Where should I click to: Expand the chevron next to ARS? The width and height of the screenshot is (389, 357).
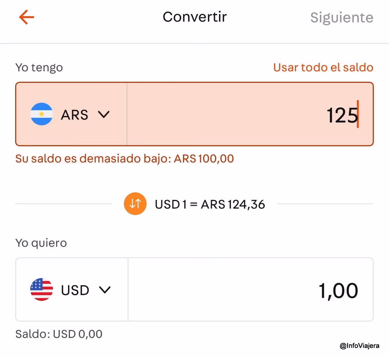[104, 114]
